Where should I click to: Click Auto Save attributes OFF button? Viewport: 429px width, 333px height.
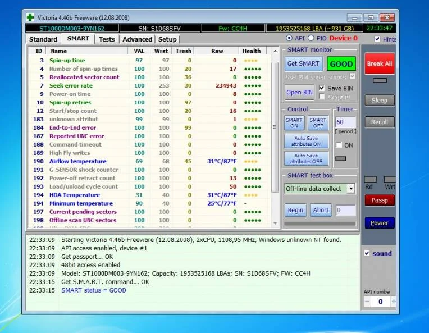point(306,158)
